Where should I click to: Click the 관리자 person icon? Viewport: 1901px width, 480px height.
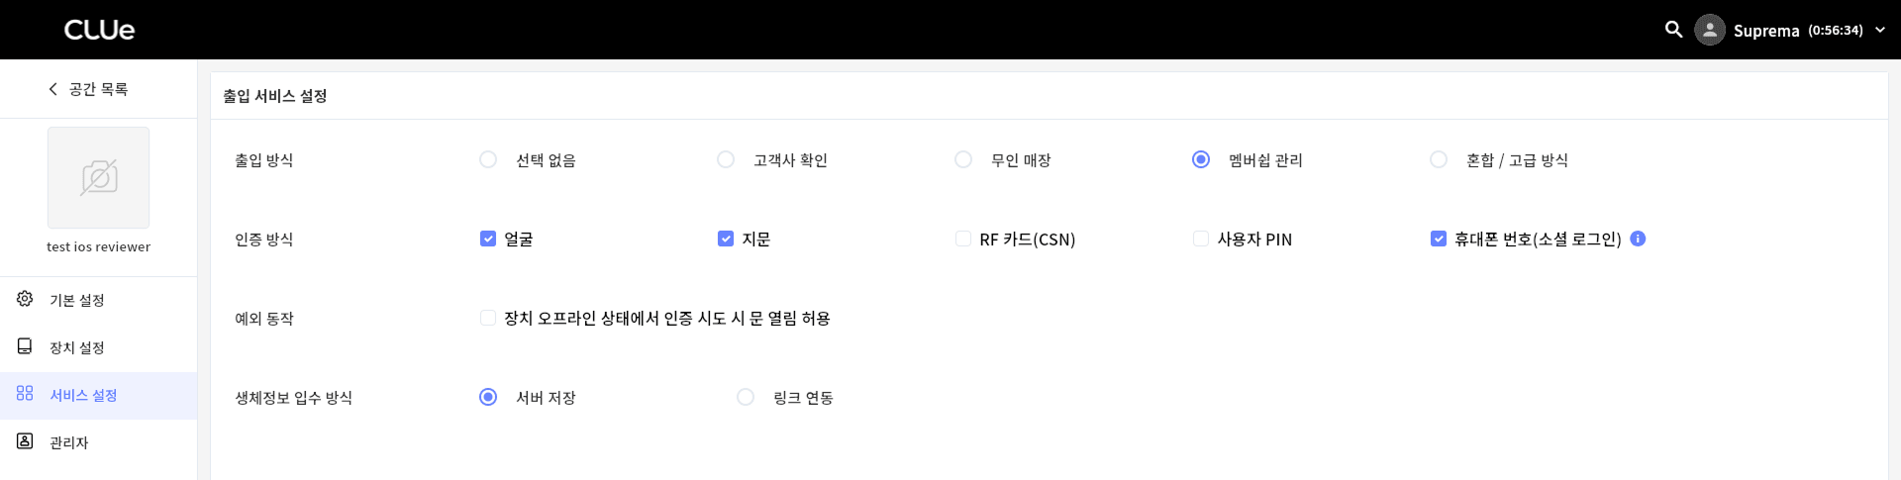point(25,441)
